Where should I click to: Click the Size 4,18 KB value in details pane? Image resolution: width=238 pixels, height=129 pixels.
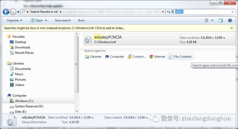point(74,122)
